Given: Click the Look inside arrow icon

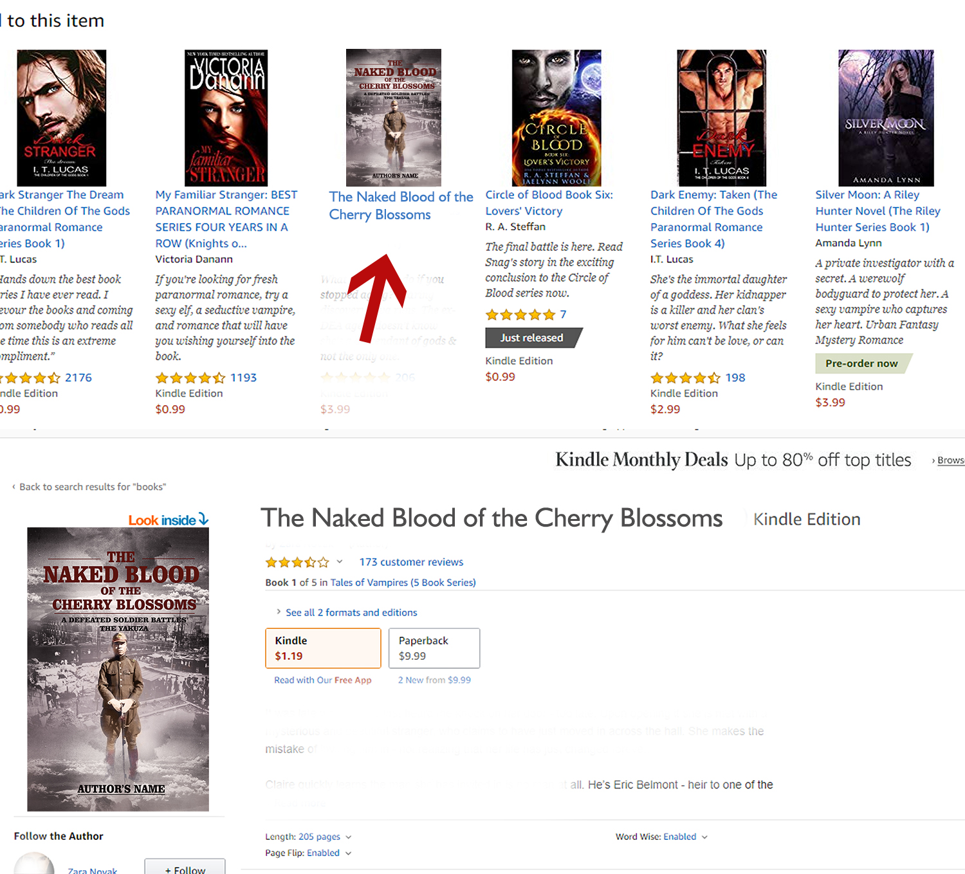Looking at the screenshot, I should 203,519.
